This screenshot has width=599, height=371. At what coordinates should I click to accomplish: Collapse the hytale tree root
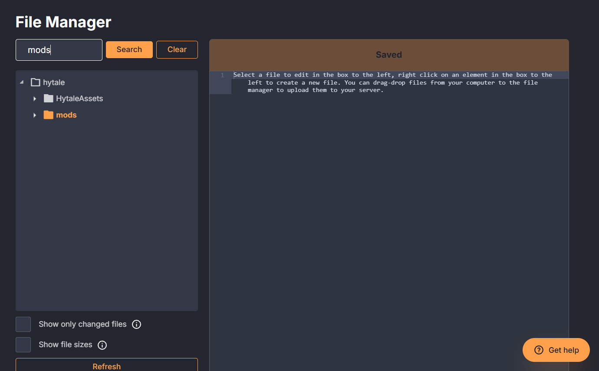[x=22, y=82]
